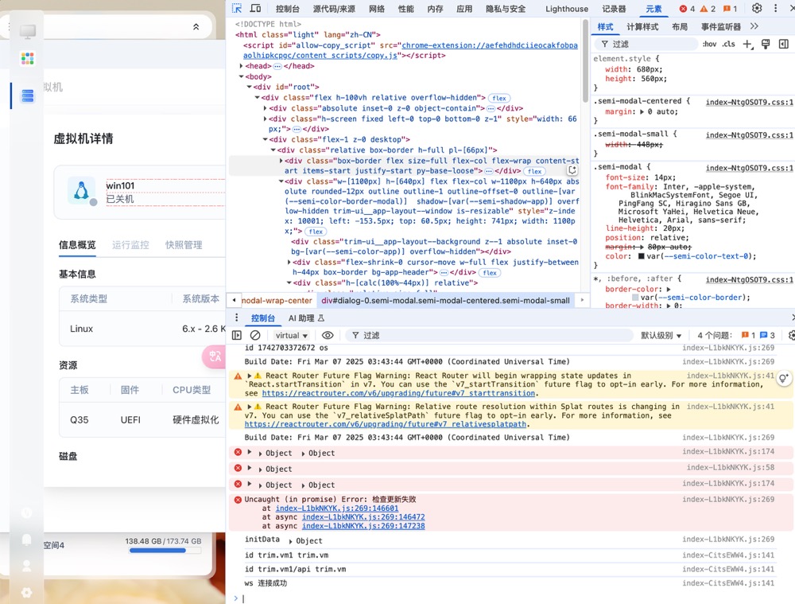Expand first React Router warning message
795x604 pixels.
250,376
